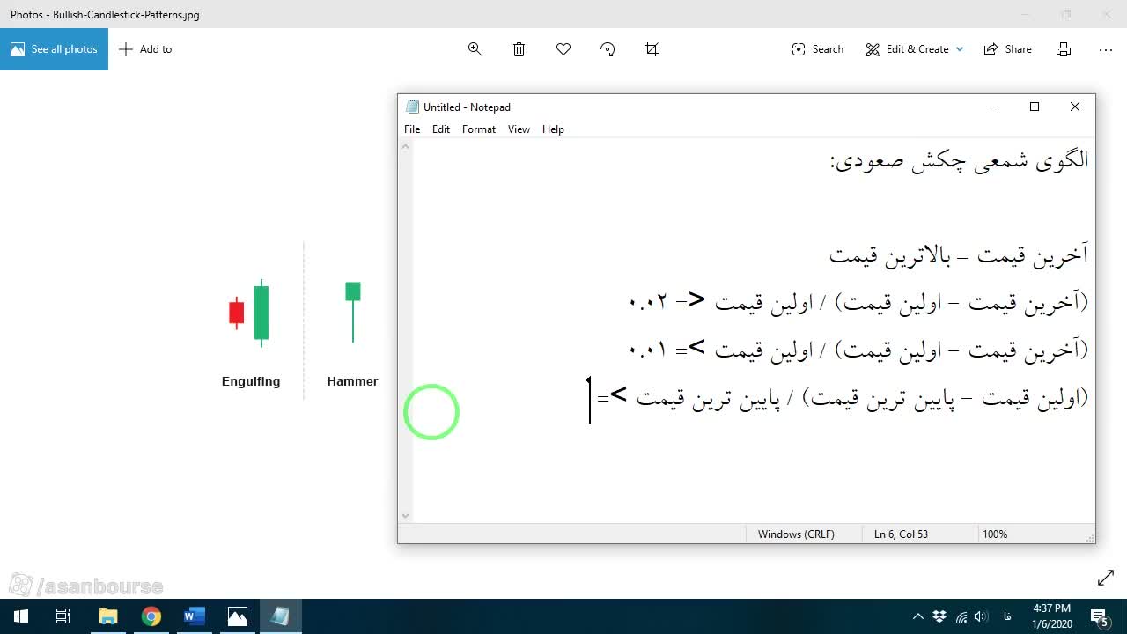The height and width of the screenshot is (634, 1127).
Task: Click the first Persian line in Notepad
Action: coord(959,161)
